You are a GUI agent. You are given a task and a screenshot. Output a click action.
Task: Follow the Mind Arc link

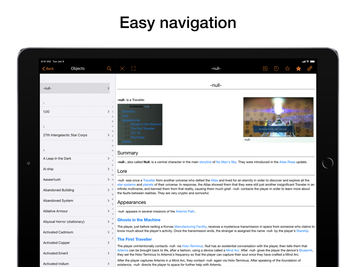point(232,250)
